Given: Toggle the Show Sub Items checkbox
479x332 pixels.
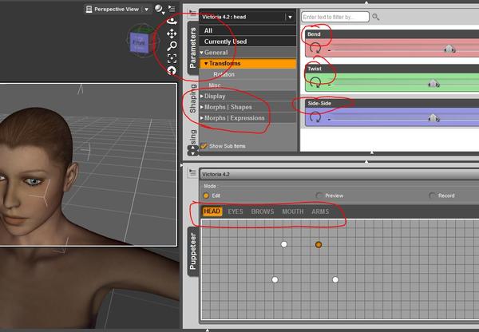Looking at the screenshot, I should tap(204, 146).
